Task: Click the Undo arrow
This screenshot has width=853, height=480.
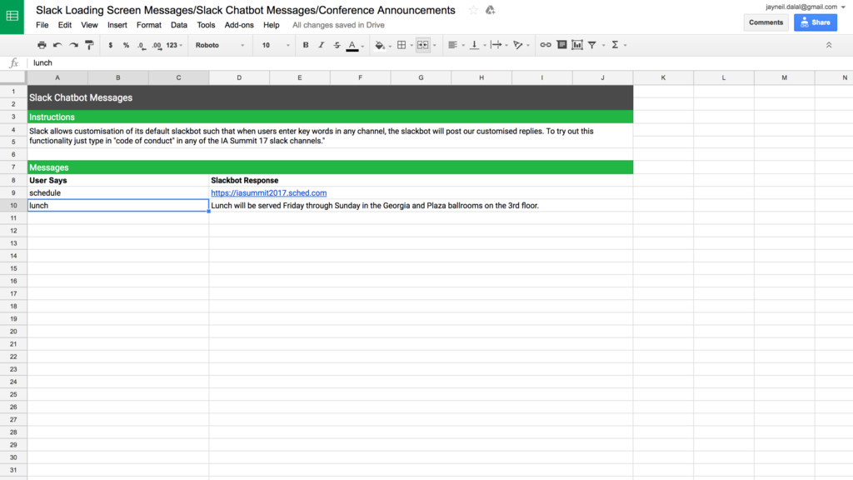Action: (57, 45)
